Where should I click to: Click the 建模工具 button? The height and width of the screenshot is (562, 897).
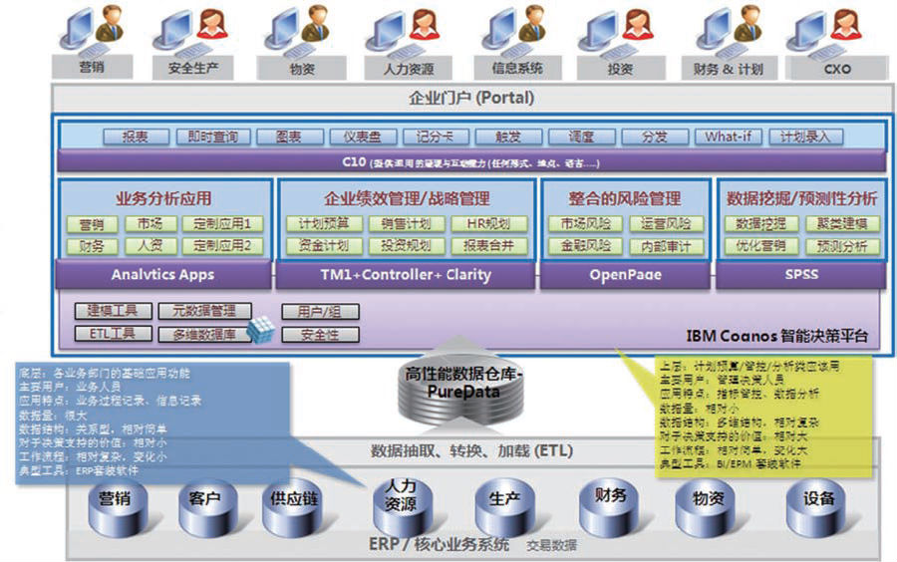113,311
